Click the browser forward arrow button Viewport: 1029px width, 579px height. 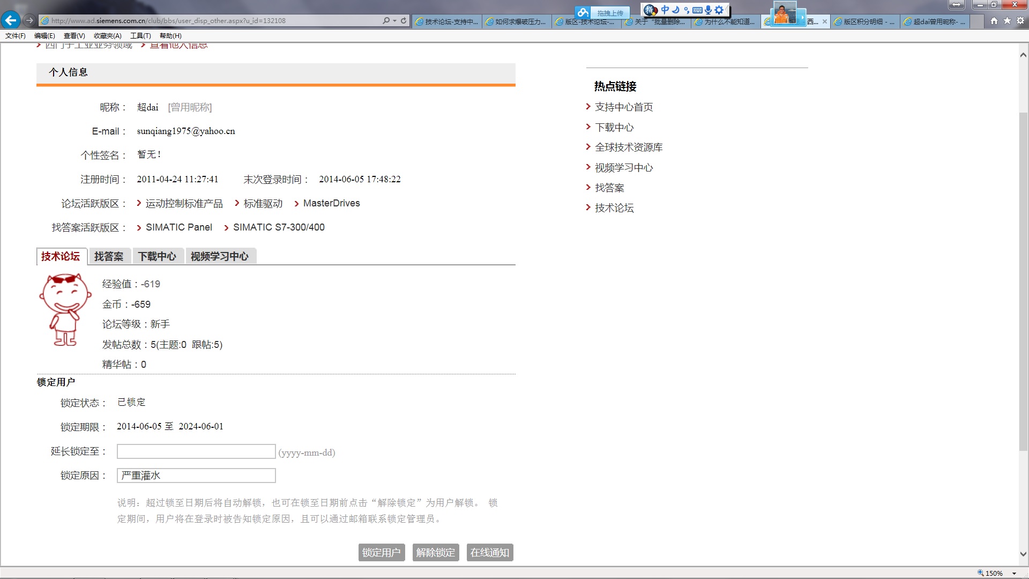point(29,20)
